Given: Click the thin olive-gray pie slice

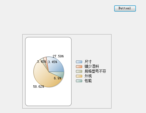Looking at the screenshot, I should coord(45,63).
